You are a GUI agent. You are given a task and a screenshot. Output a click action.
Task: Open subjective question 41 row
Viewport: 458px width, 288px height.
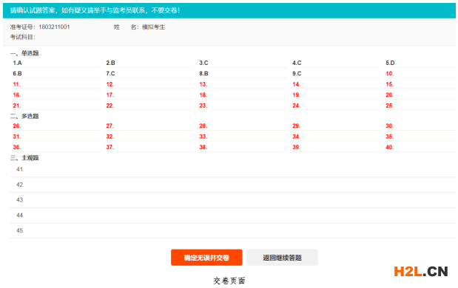233,169
